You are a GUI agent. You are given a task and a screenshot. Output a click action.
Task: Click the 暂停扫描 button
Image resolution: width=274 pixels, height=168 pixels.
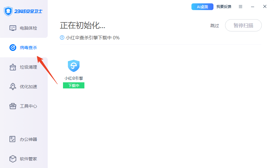pos(243,25)
